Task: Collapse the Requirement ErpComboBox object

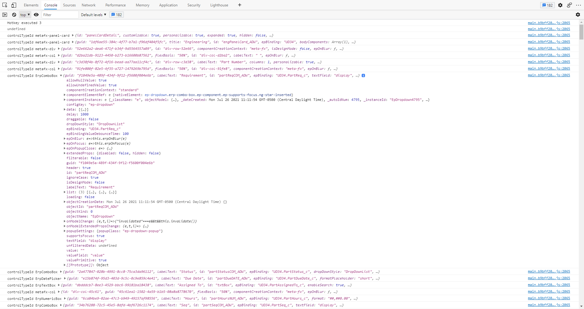Action: [61, 76]
